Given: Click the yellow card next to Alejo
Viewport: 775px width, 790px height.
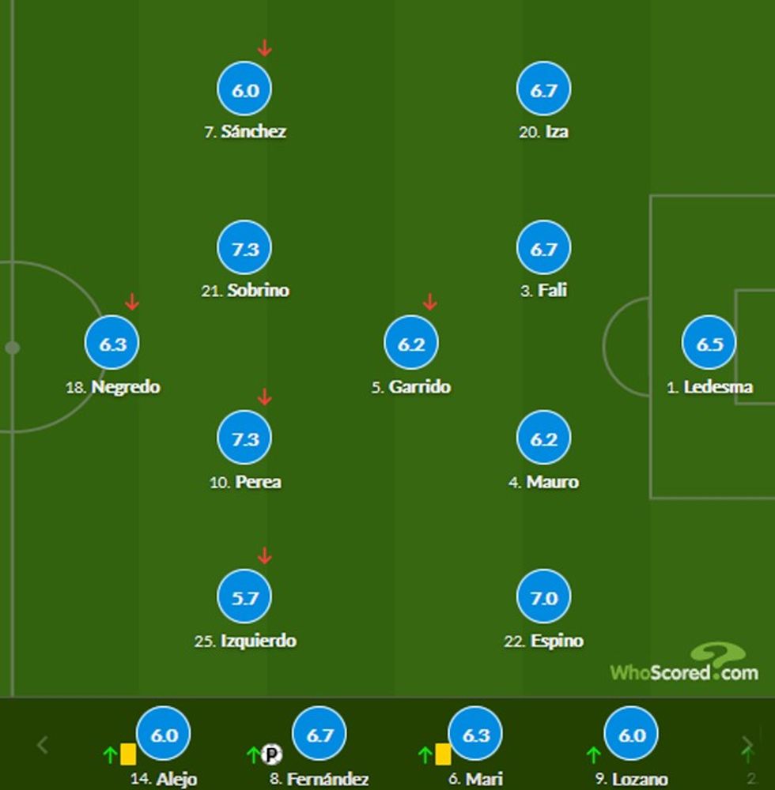Looking at the screenshot, I should tap(128, 754).
